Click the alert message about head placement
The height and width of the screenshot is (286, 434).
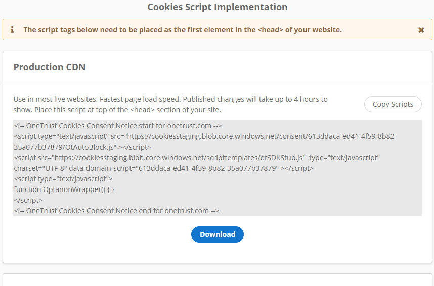point(182,30)
